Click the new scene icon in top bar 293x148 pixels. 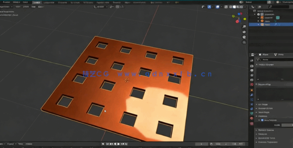pos(269,2)
